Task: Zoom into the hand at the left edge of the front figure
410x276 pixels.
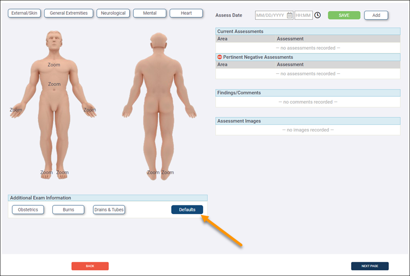Action: coord(16,110)
